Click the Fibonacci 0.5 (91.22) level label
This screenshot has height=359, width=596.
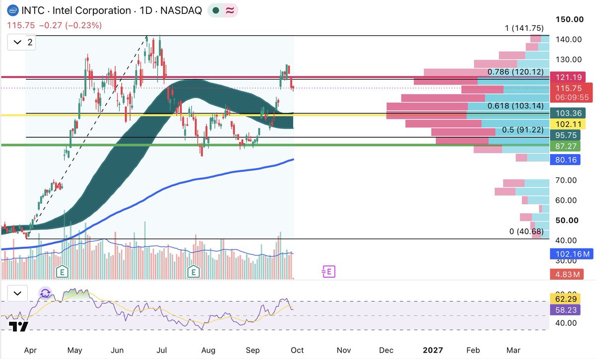(x=522, y=130)
